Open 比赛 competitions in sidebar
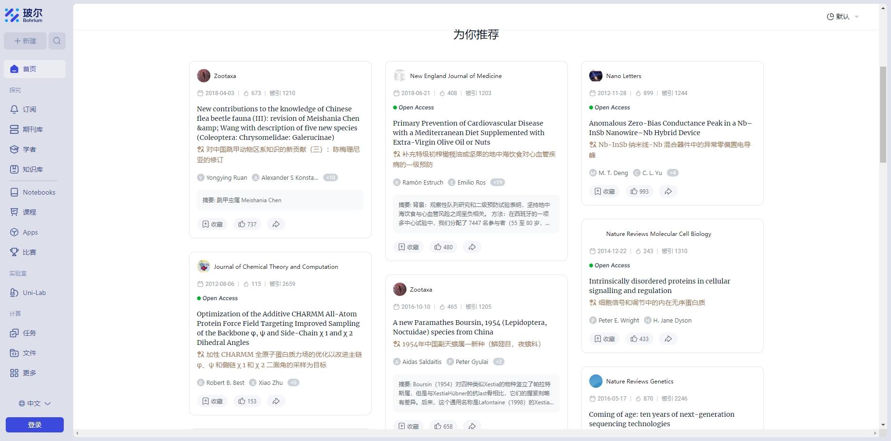Viewport: 891px width, 441px height. click(x=35, y=252)
